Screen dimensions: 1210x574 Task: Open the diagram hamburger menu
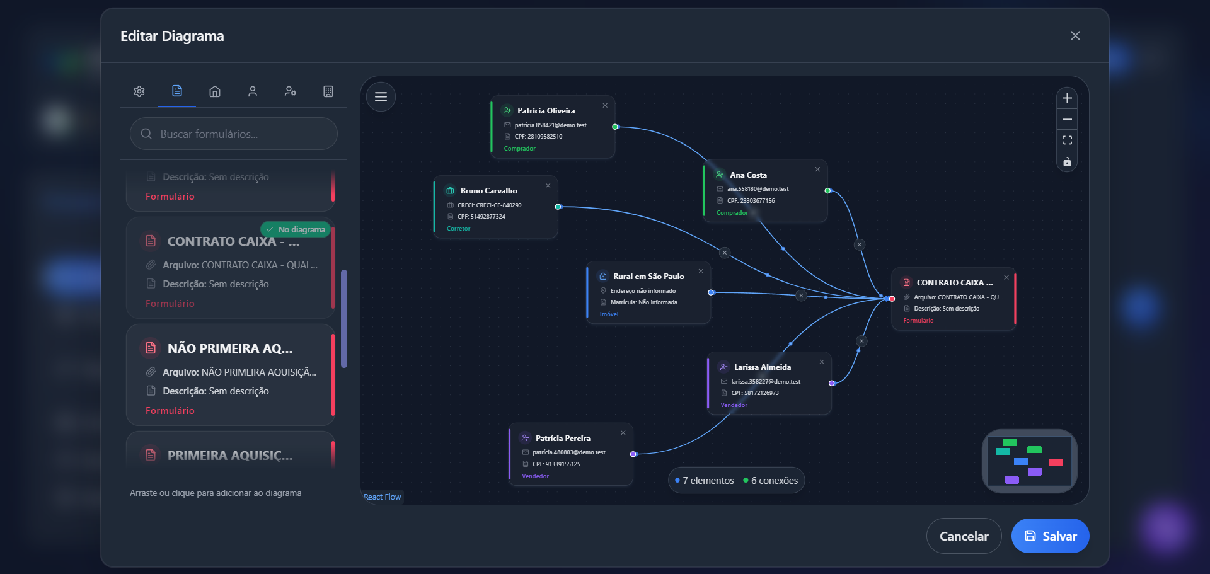click(x=381, y=97)
